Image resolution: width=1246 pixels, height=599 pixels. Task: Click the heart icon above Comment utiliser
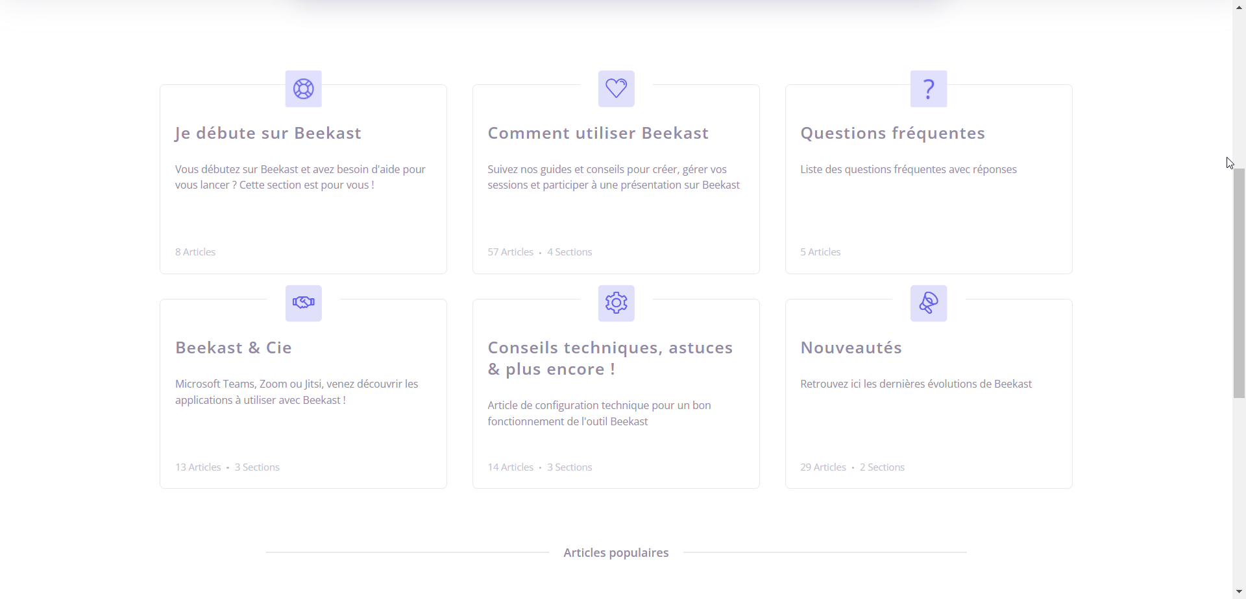coord(616,89)
